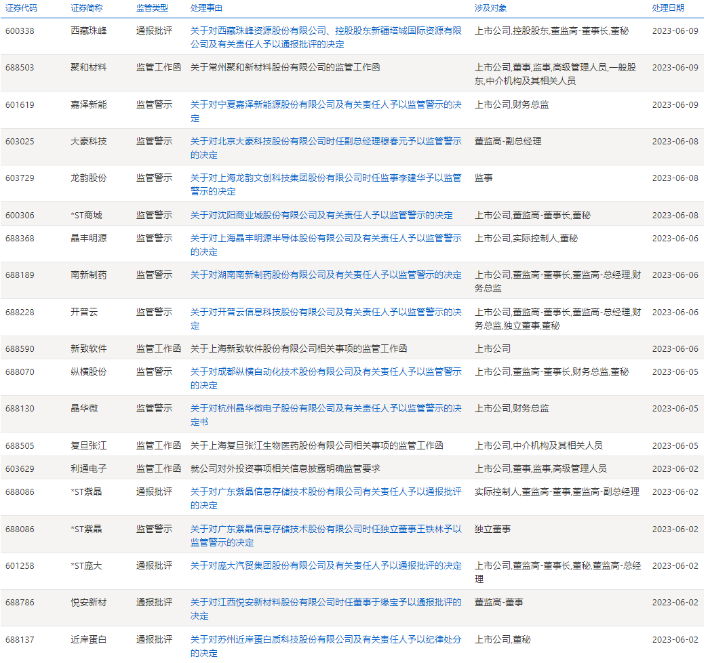Click 就公司对外投资事项 监管要求 text

(x=285, y=469)
